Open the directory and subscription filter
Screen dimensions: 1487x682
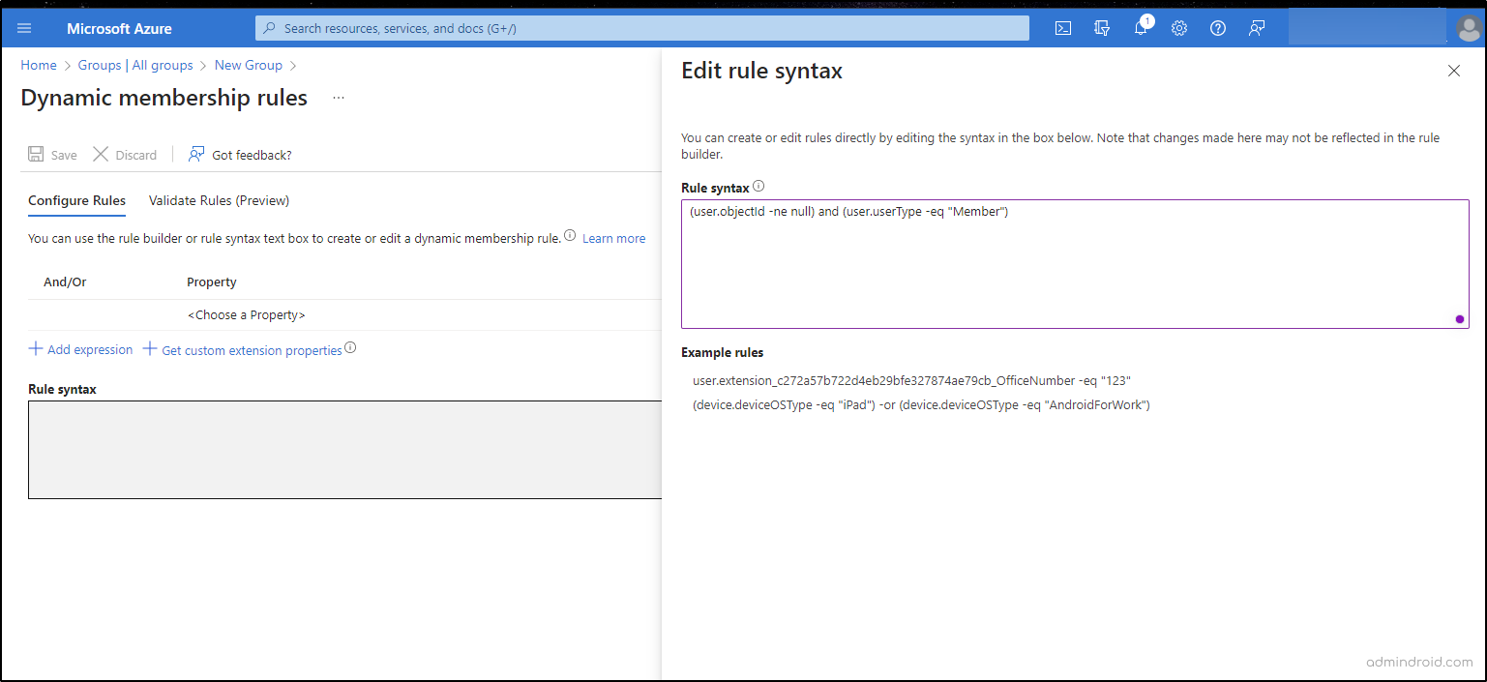pyautogui.click(x=1101, y=28)
